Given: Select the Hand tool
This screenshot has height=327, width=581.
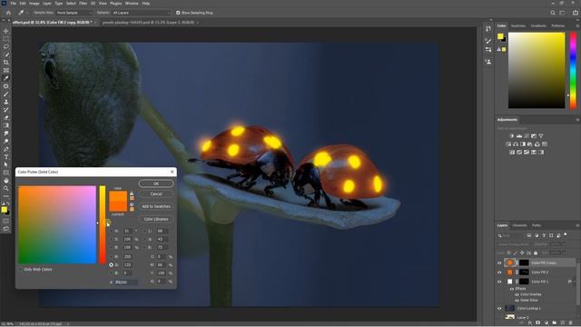Looking at the screenshot, I should point(6,181).
